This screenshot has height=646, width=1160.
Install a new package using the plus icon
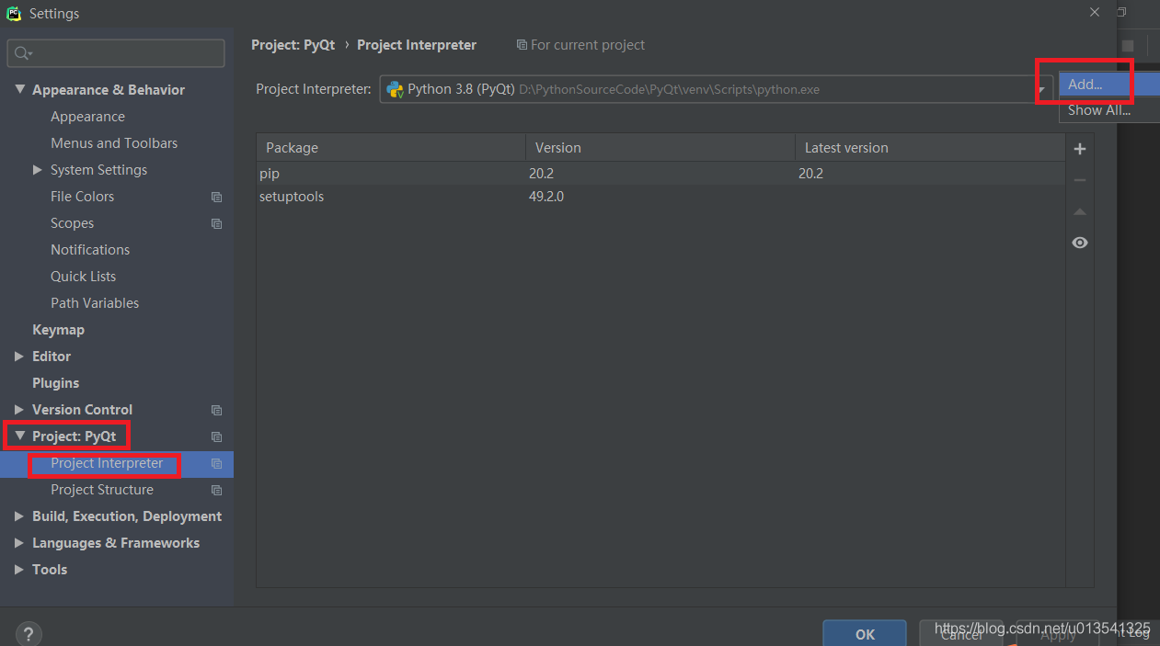(x=1080, y=148)
